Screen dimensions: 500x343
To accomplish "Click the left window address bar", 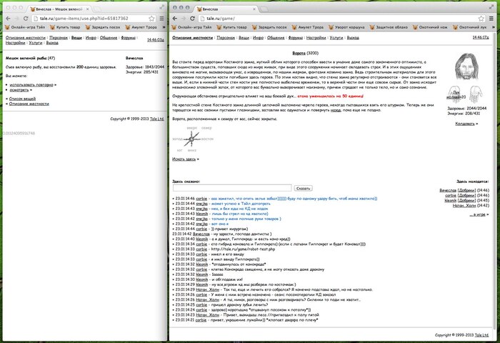I will pos(94,19).
